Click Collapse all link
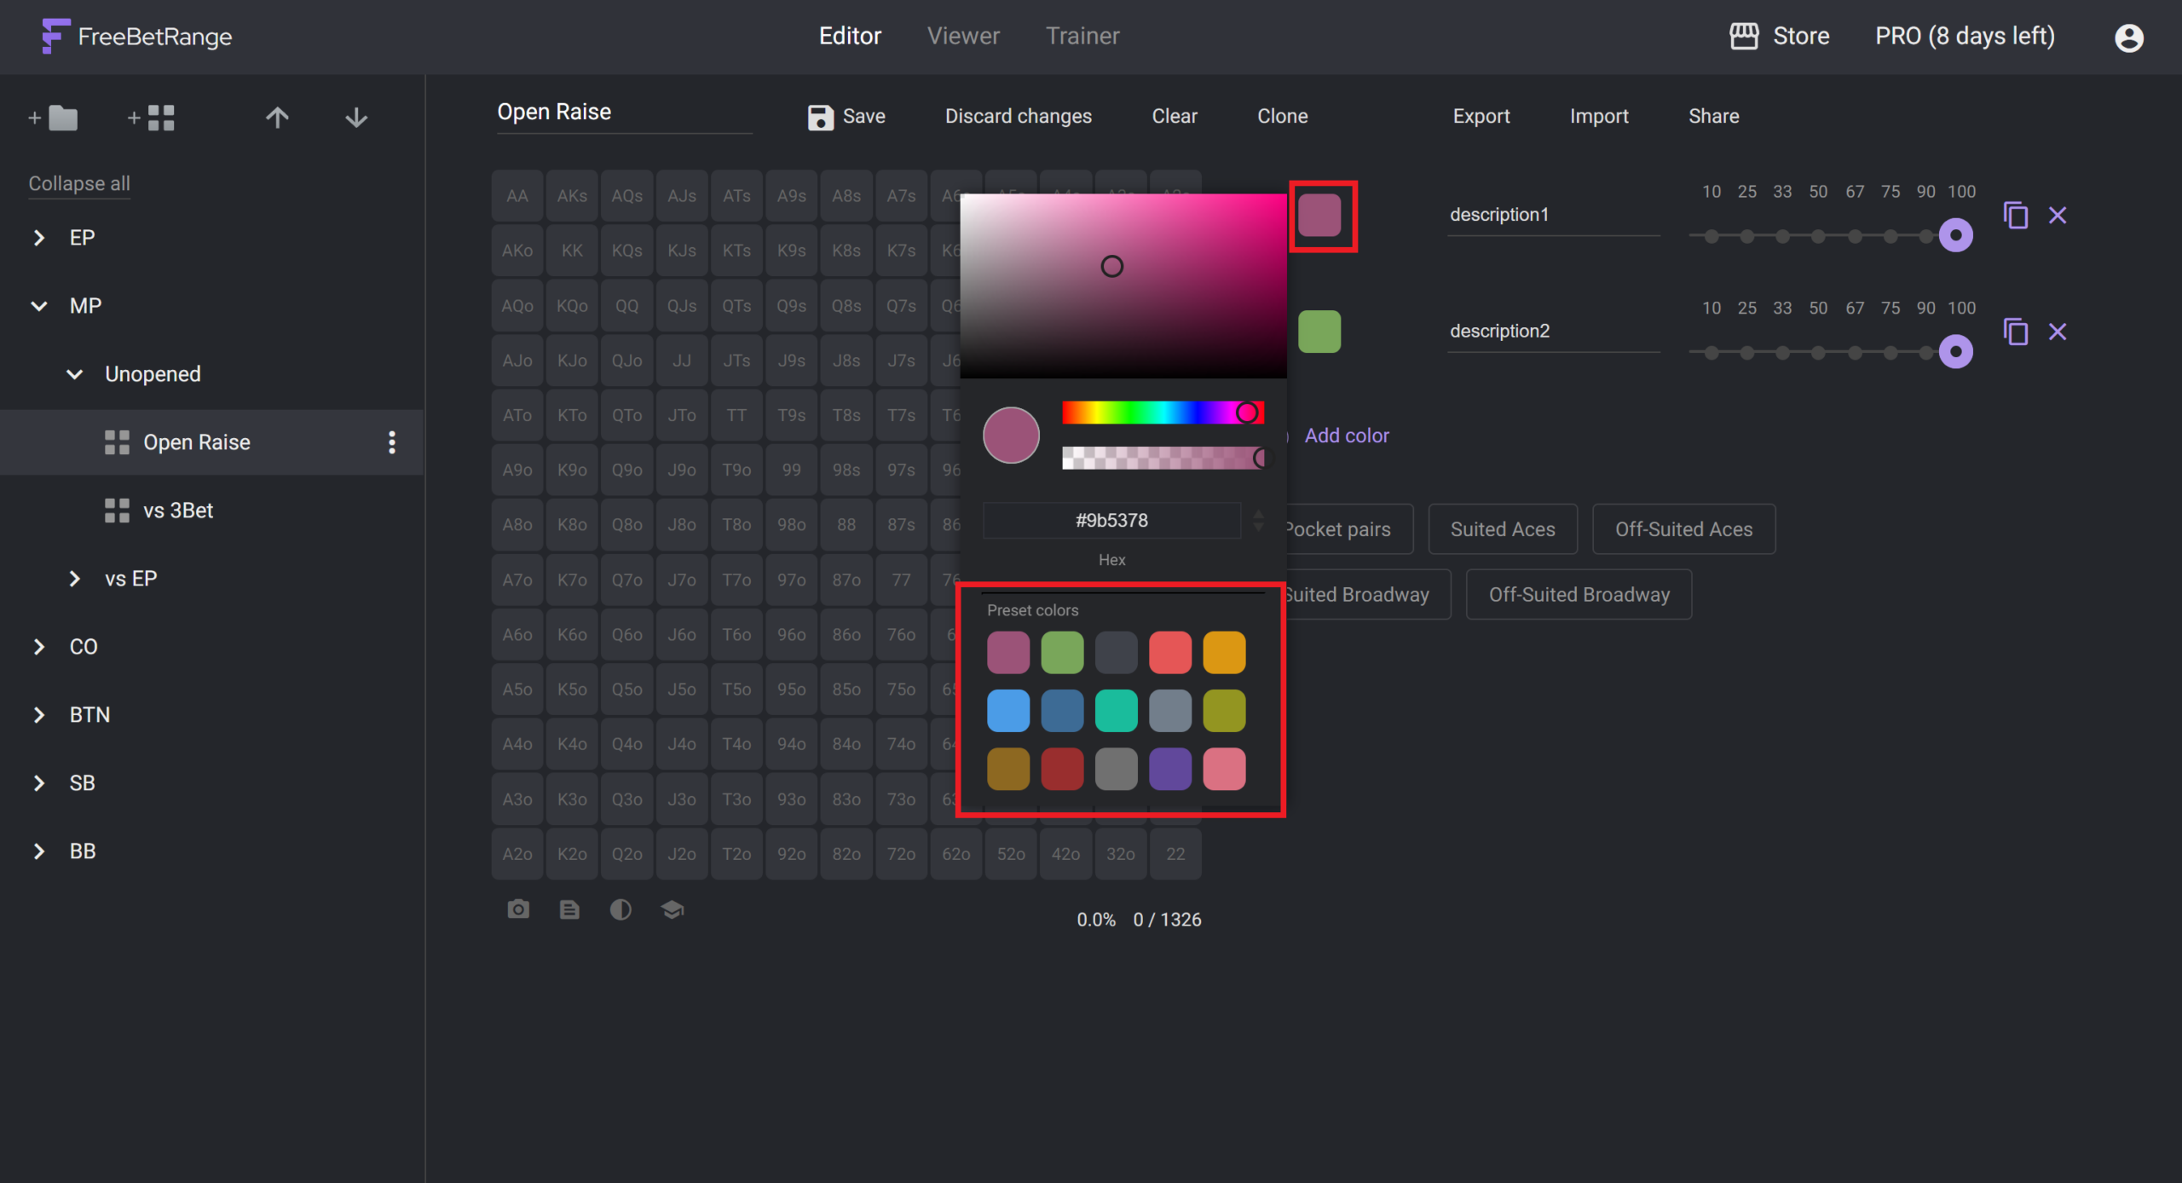The image size is (2182, 1183). coord(79,183)
